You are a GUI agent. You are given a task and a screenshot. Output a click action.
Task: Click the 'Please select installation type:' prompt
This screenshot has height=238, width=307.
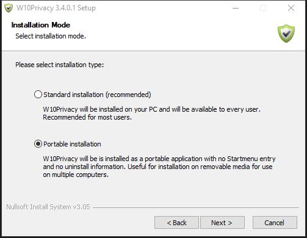(60, 65)
